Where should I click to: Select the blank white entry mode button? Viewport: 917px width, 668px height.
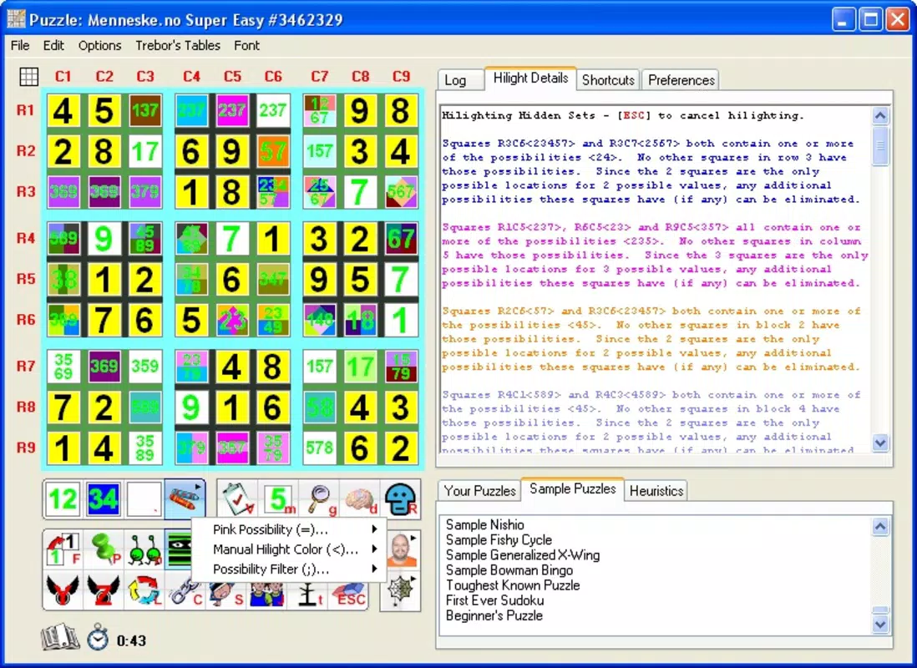click(x=144, y=499)
